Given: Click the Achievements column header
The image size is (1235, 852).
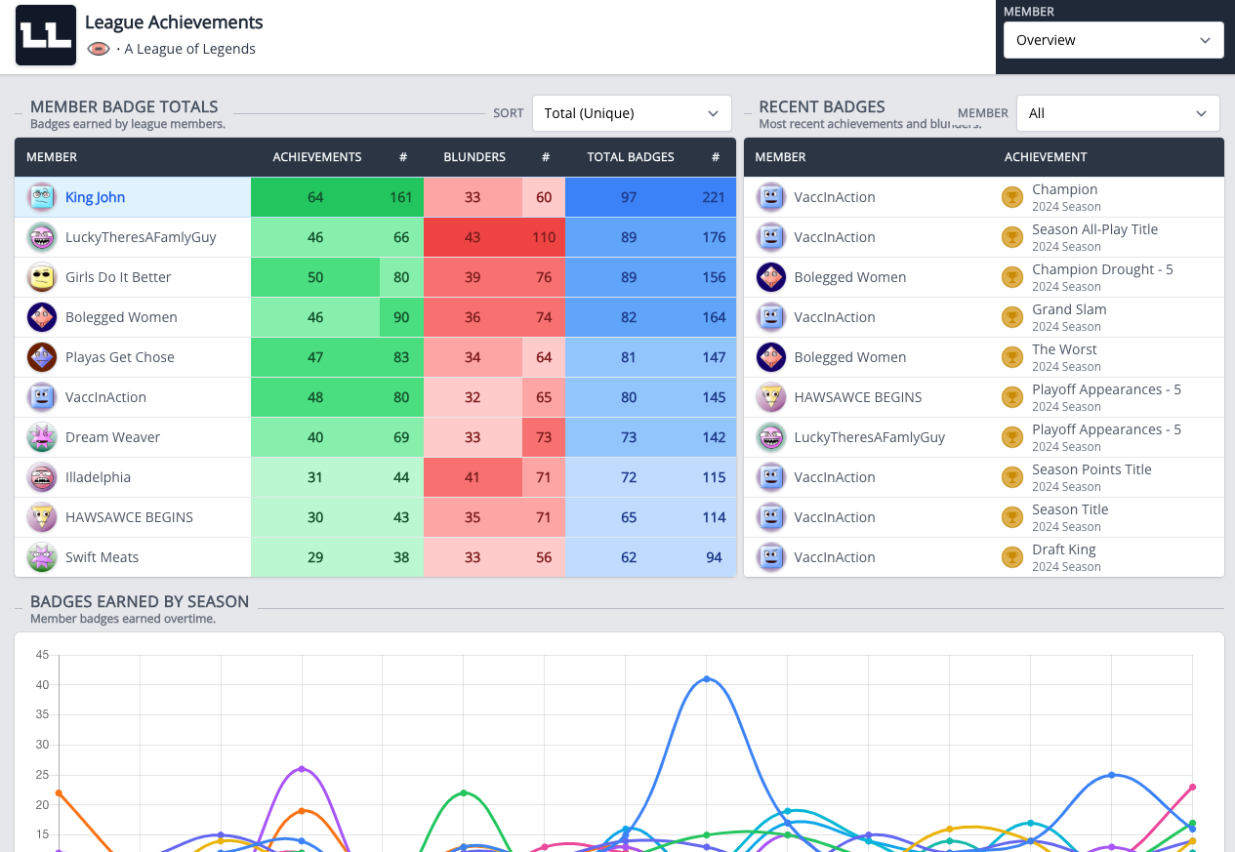Looking at the screenshot, I should pyautogui.click(x=317, y=157).
